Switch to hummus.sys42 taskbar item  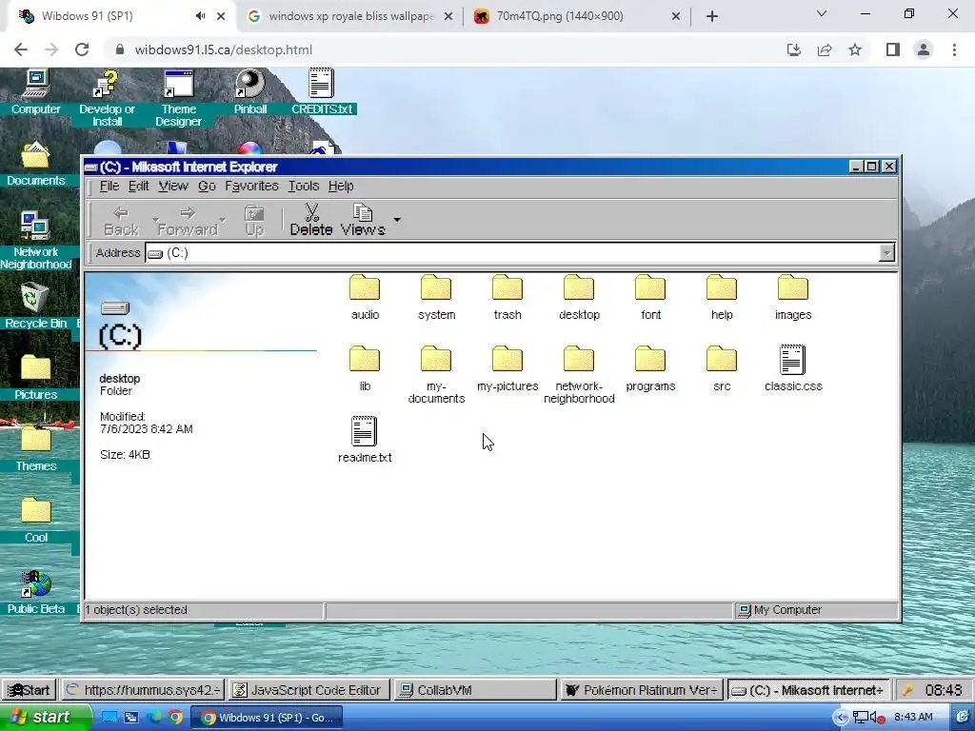coord(143,690)
